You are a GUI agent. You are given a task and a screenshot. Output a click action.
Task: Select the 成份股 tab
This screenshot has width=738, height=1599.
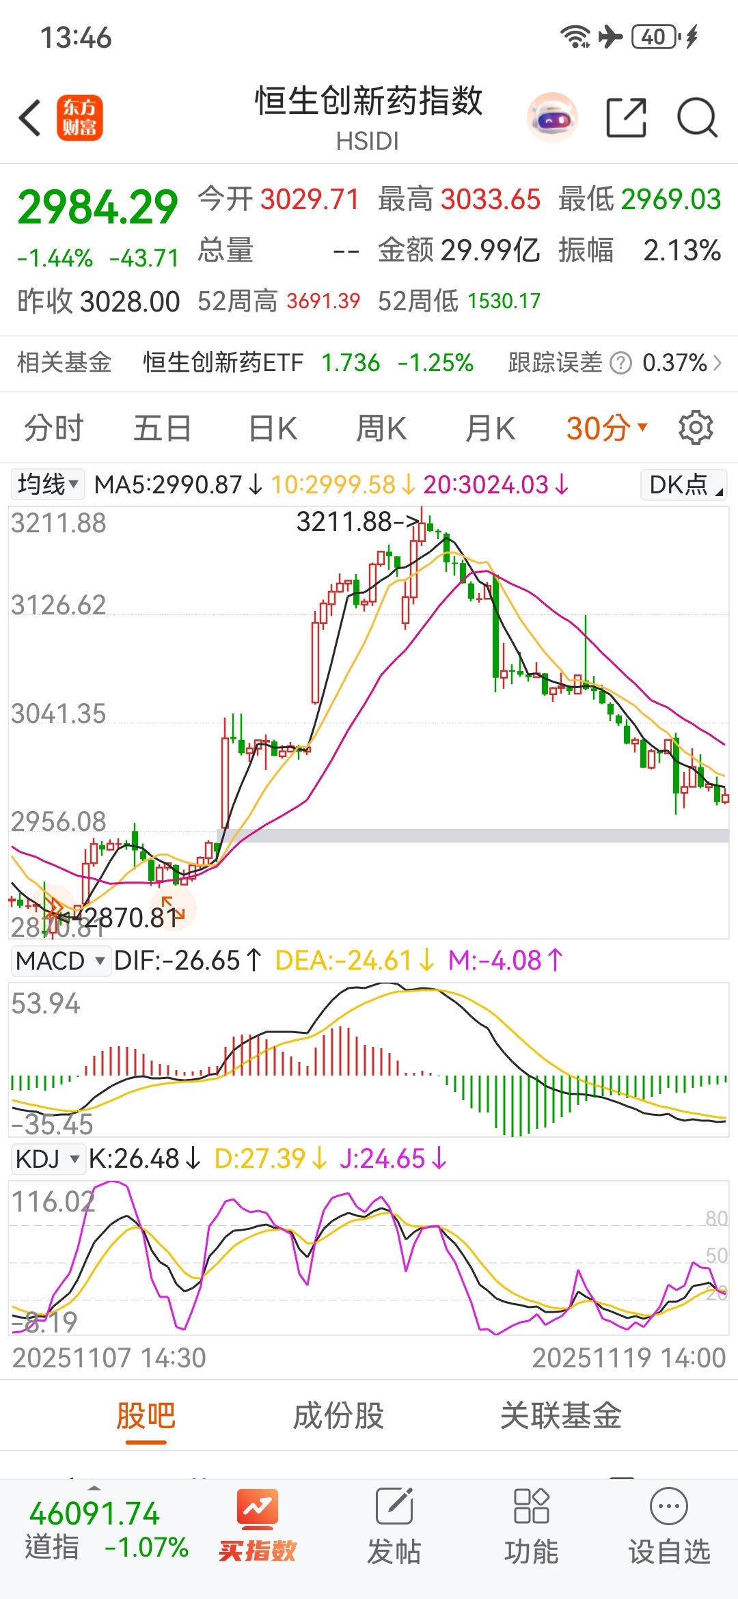pyautogui.click(x=338, y=1415)
